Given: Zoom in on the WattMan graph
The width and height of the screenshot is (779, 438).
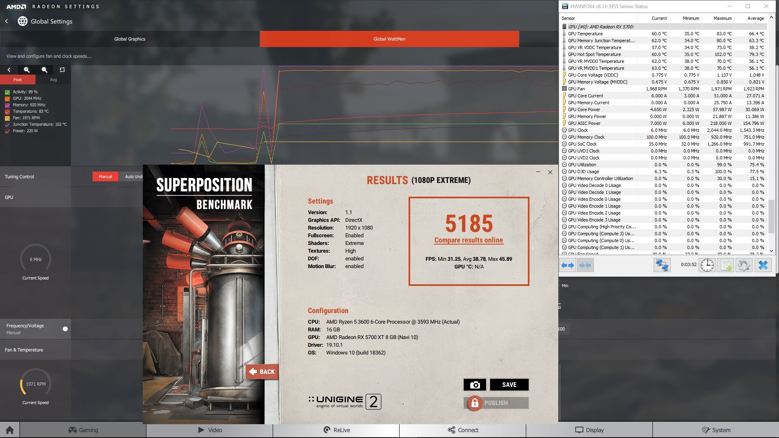Looking at the screenshot, I should 27,70.
